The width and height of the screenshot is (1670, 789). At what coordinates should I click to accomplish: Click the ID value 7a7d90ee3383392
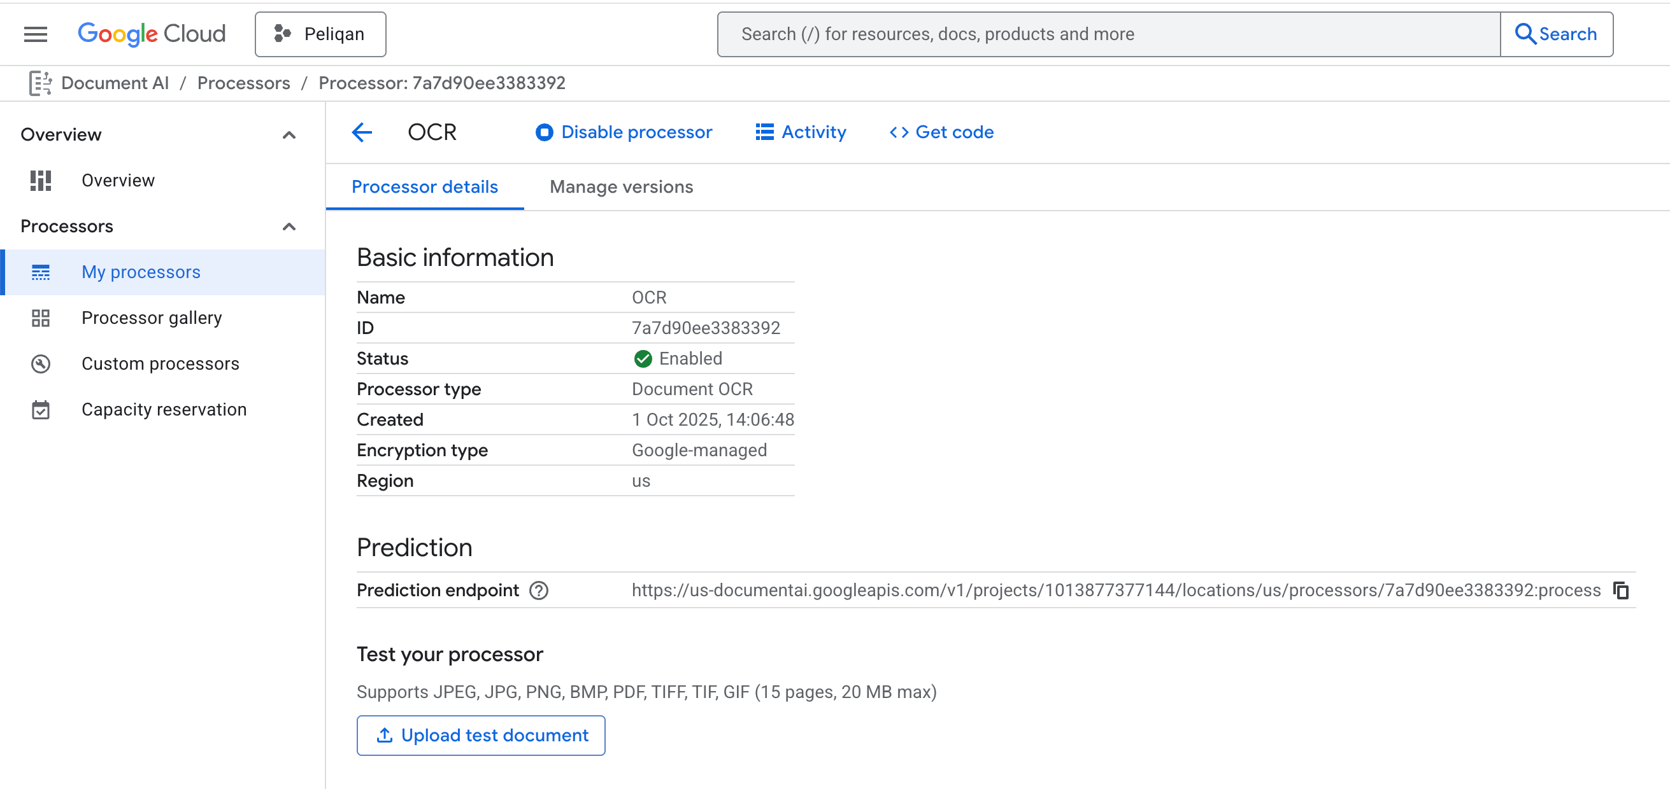click(706, 328)
